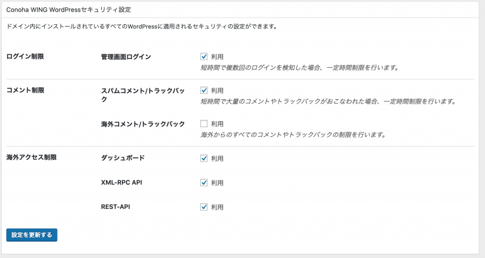Screen dimensions: 485x258
Task: Click the 利用 label next to XML-RPC API
Action: tap(217, 183)
